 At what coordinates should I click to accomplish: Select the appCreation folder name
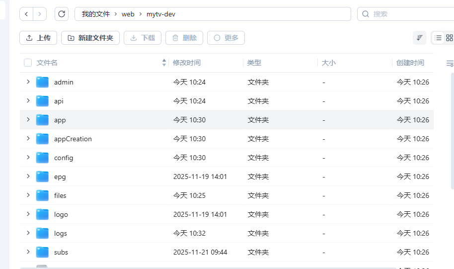[x=73, y=139]
